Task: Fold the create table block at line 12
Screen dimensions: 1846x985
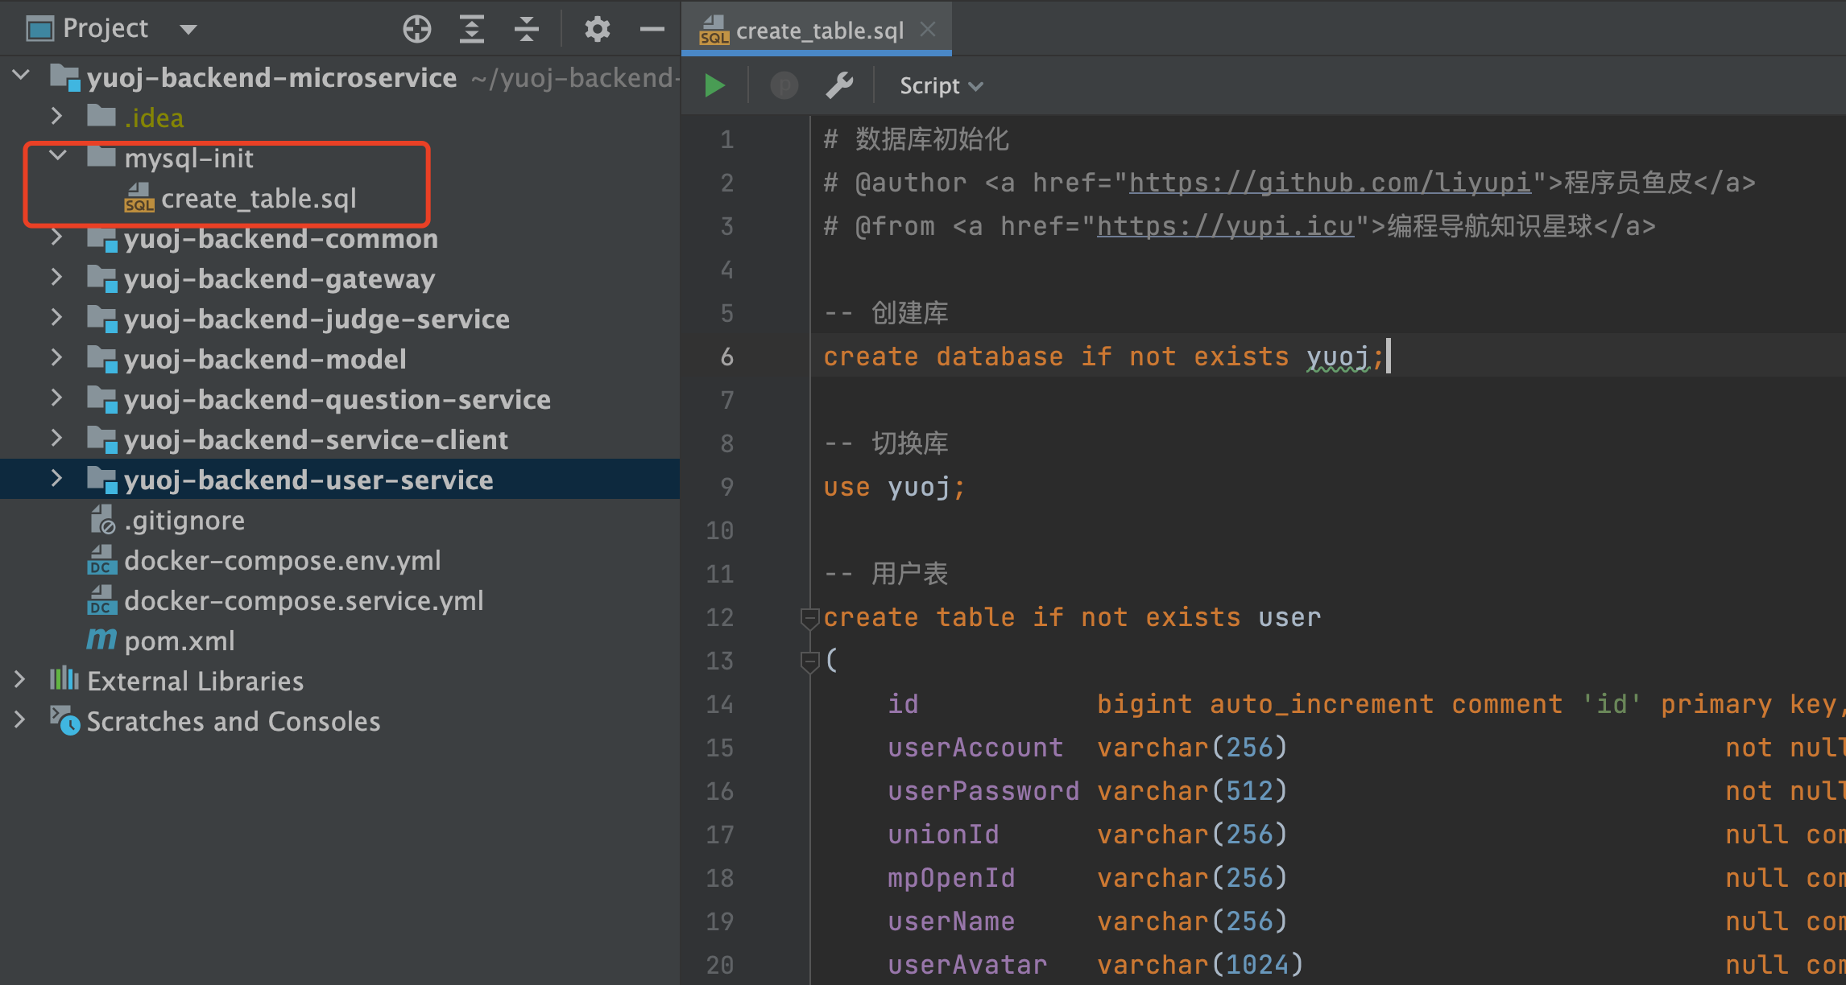Action: coord(809,618)
